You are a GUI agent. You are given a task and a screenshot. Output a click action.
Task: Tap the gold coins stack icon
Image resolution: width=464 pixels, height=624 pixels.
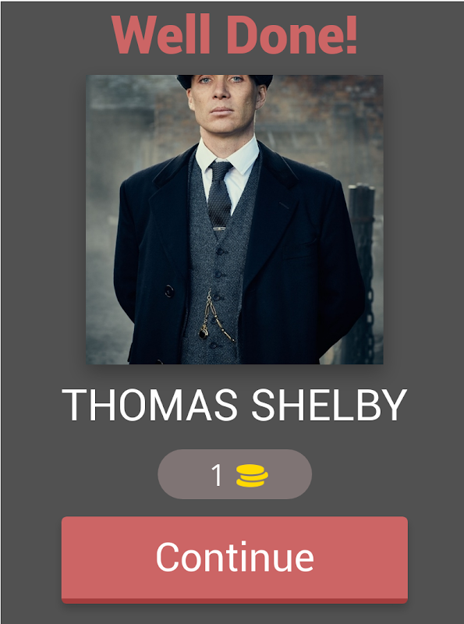pyautogui.click(x=252, y=476)
